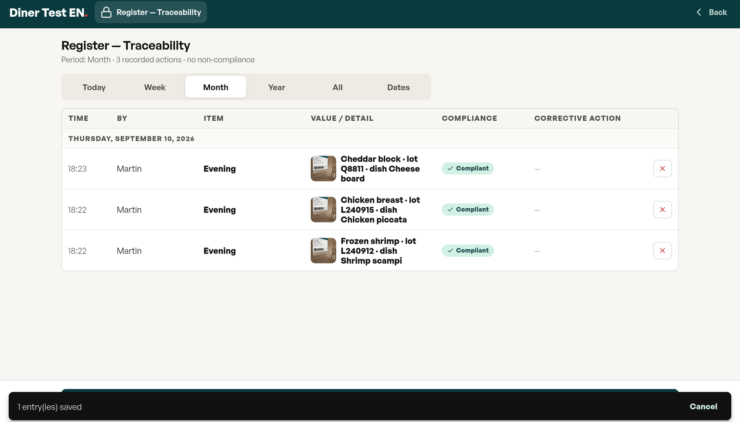The width and height of the screenshot is (740, 422).
Task: Switch to the Week period tab
Action: 155,87
